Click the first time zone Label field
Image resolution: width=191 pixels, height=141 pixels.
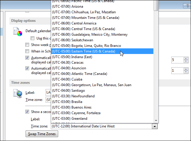(48, 92)
